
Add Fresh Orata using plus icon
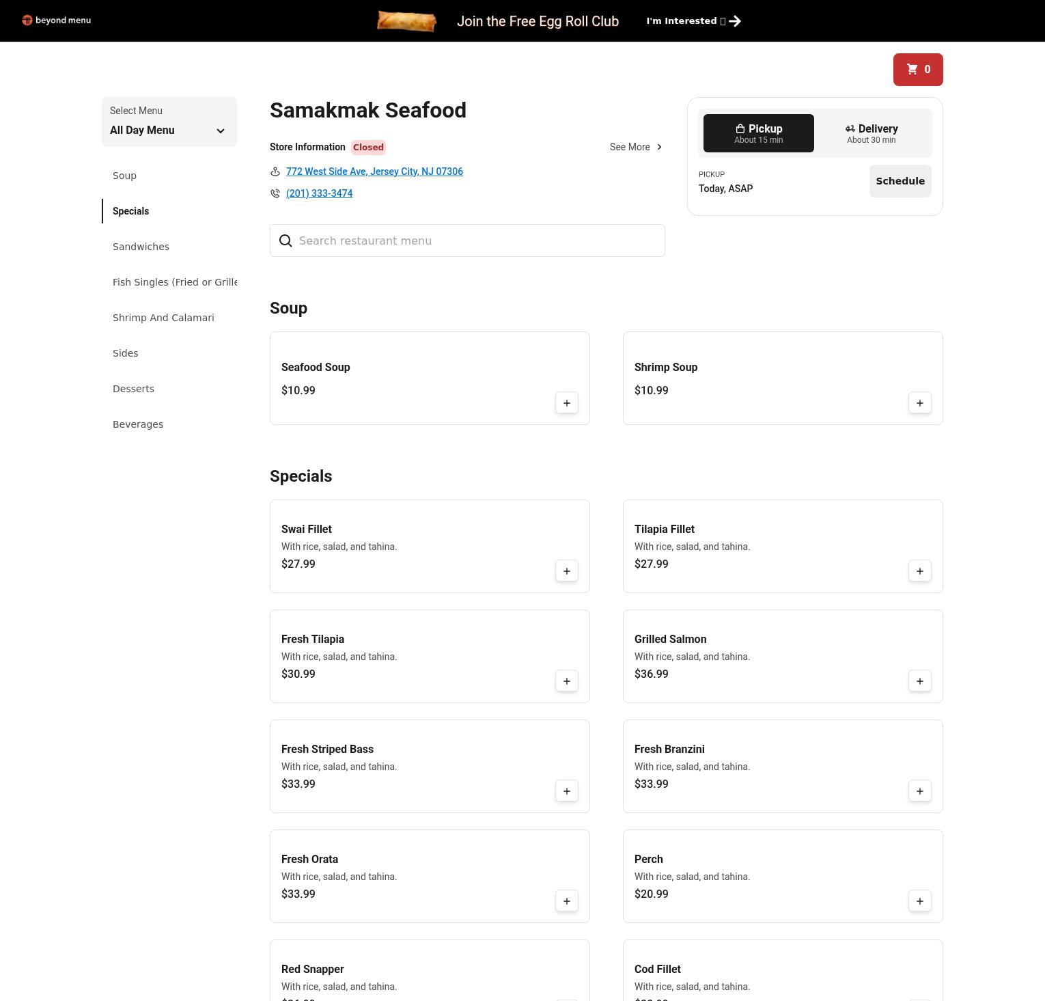(x=566, y=901)
